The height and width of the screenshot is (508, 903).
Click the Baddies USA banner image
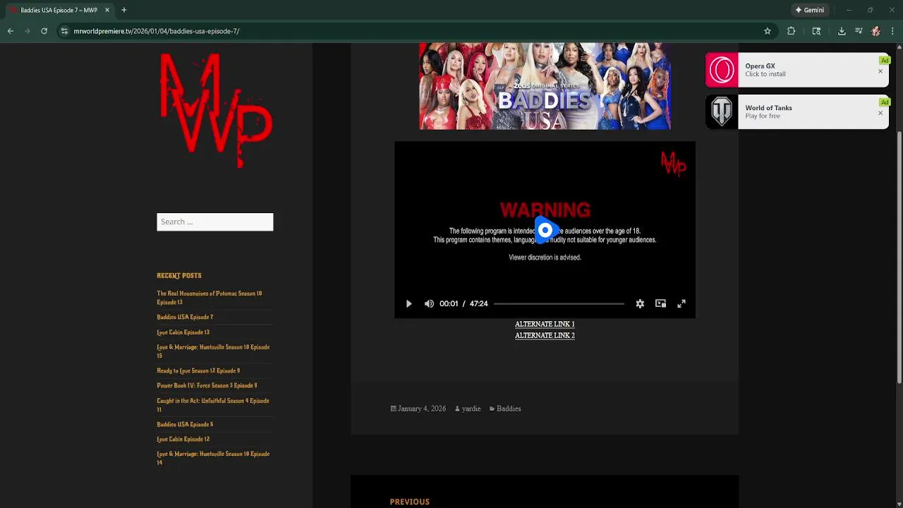tap(545, 86)
